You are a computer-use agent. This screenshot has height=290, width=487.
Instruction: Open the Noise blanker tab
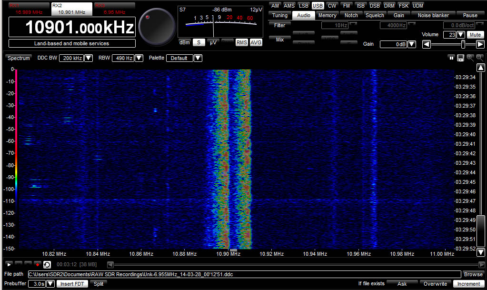coord(433,15)
